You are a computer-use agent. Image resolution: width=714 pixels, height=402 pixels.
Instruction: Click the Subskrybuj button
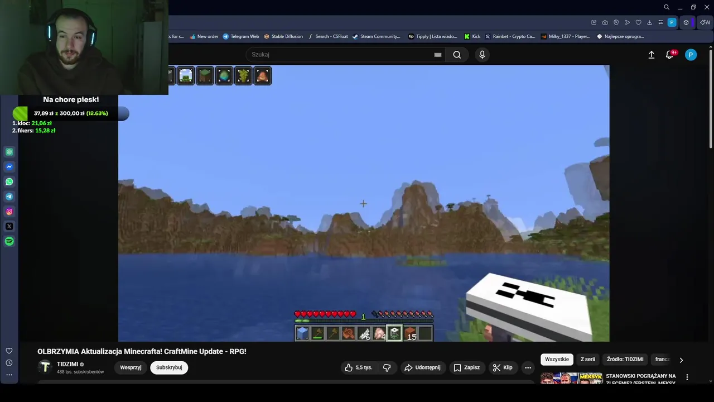169,367
